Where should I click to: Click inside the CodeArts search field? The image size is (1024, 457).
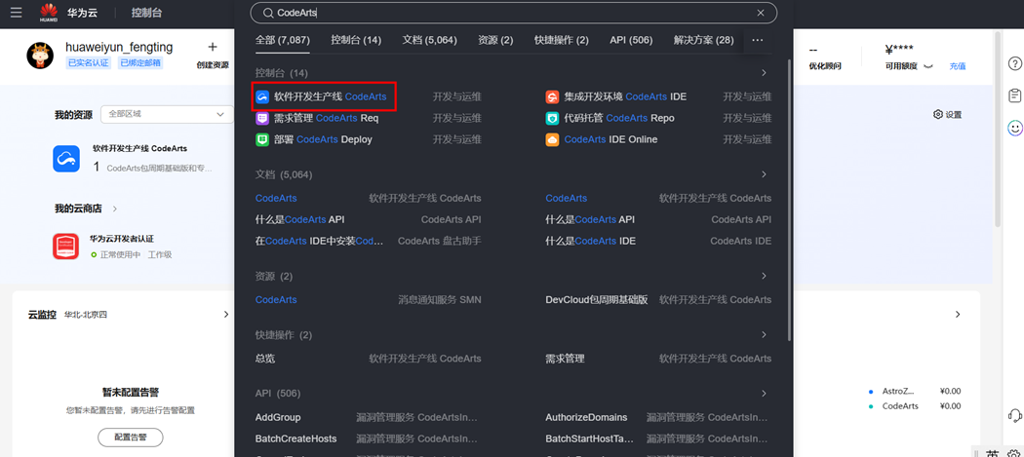click(x=513, y=13)
